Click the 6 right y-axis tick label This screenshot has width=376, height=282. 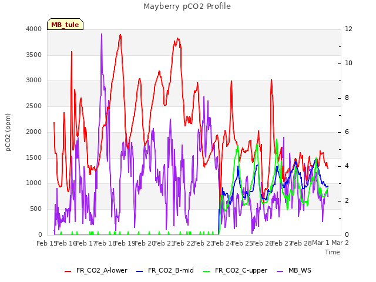pyautogui.click(x=347, y=132)
